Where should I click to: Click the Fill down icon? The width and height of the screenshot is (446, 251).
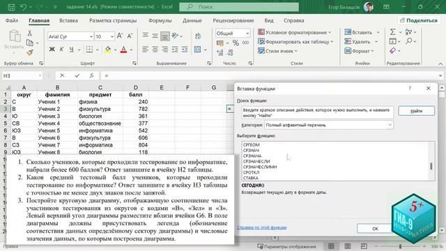pyautogui.click(x=393, y=41)
